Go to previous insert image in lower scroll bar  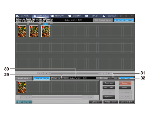click(x=29, y=97)
